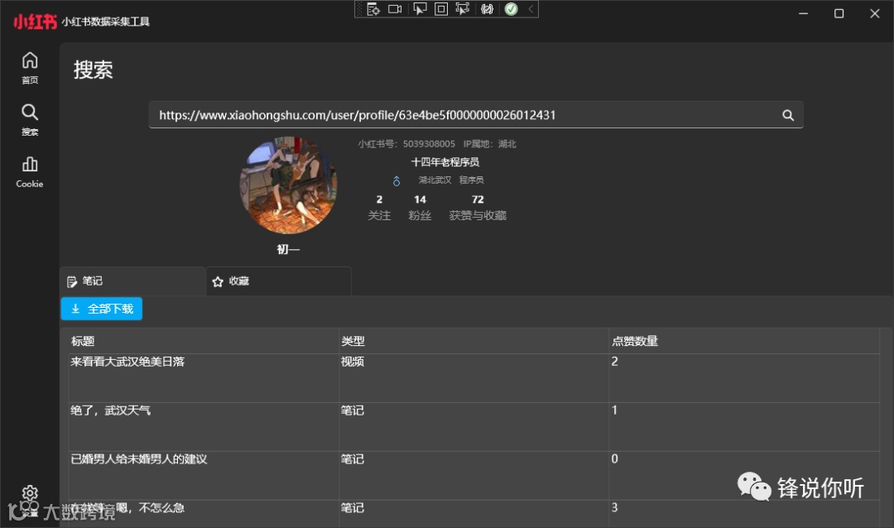The height and width of the screenshot is (528, 894).
Task: Click the green checkmark status icon
Action: 512,9
